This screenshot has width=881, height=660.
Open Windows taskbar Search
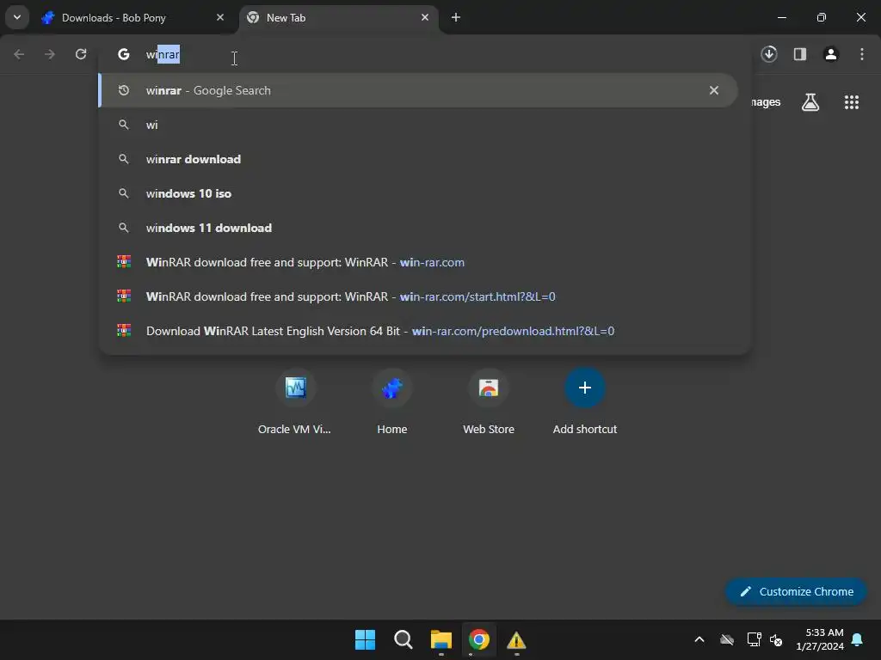pyautogui.click(x=404, y=639)
